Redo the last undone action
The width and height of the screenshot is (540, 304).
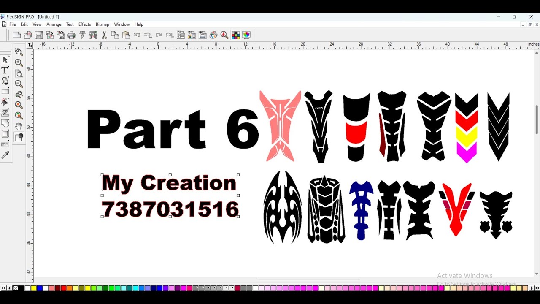click(x=159, y=35)
